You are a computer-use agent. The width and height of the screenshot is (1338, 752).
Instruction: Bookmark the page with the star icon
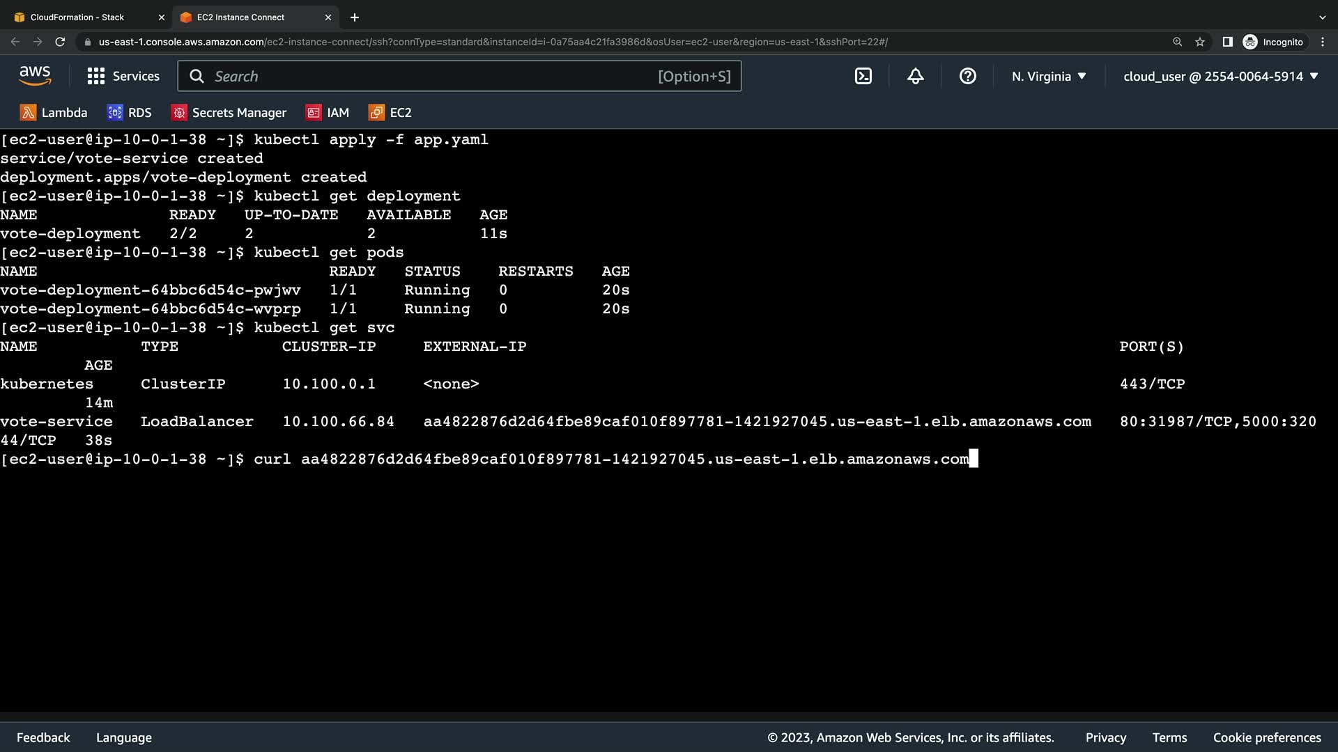(x=1200, y=42)
